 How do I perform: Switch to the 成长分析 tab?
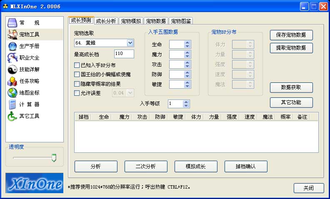tap(106, 21)
